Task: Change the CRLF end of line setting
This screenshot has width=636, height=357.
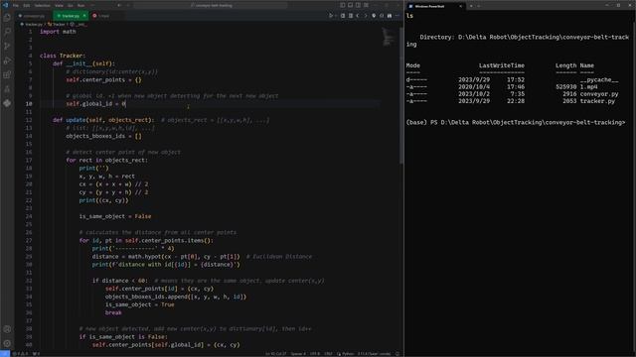Action: pyautogui.click(x=328, y=354)
